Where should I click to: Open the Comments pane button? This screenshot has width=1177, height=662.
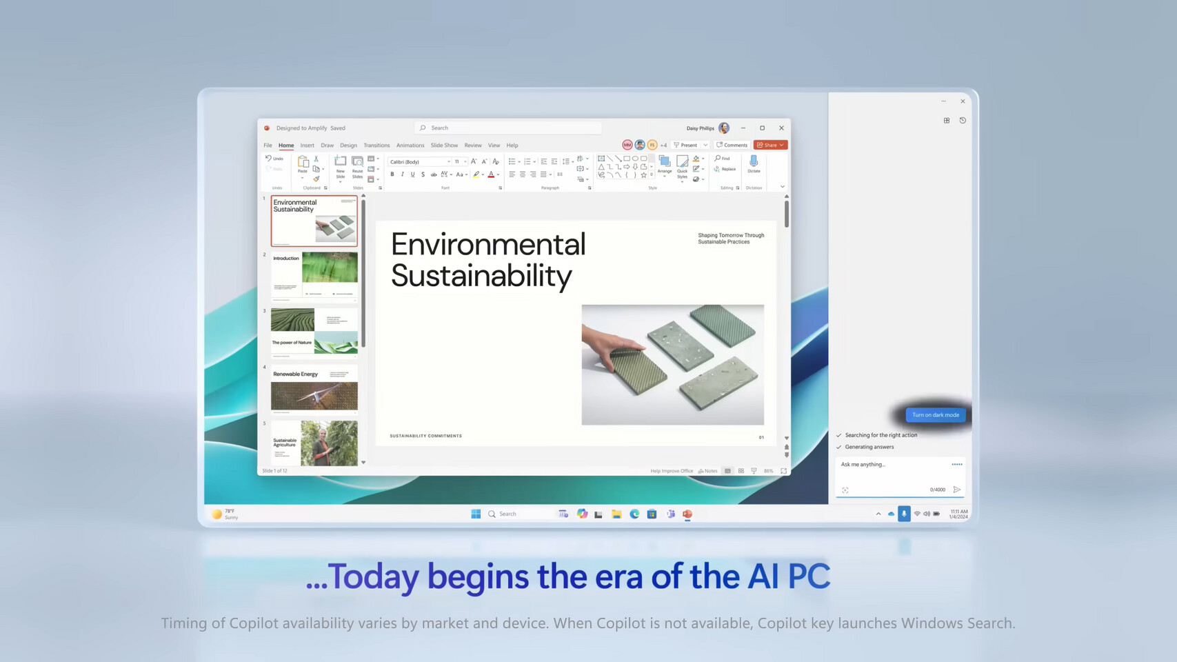click(732, 145)
